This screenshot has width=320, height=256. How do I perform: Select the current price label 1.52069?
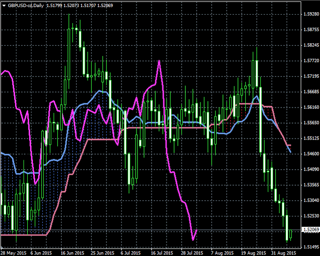coord(310,230)
